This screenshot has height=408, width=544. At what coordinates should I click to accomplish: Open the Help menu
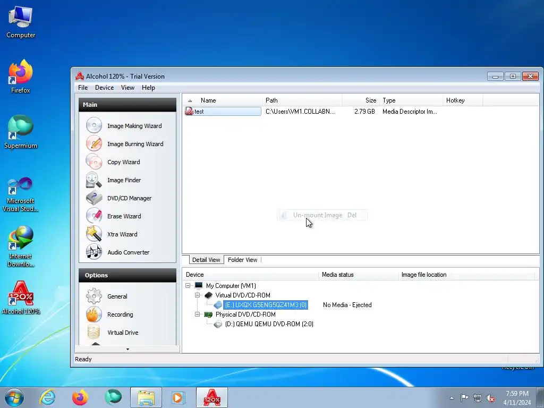(x=148, y=88)
